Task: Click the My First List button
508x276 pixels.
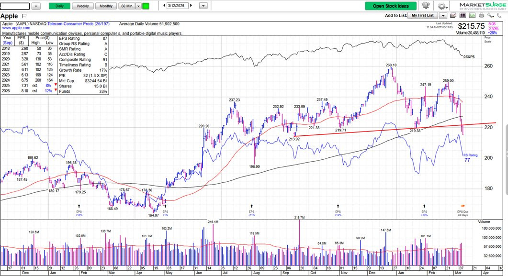Action: click(x=422, y=15)
